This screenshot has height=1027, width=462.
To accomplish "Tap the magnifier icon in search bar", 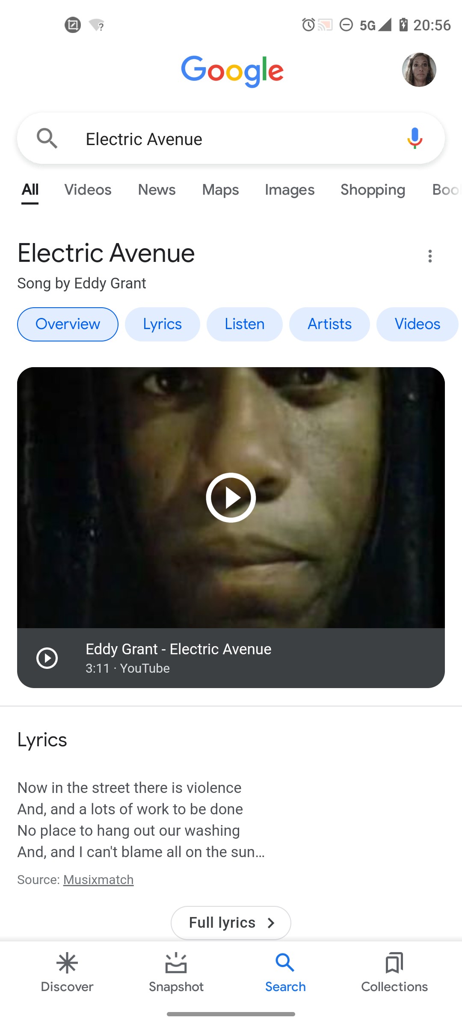I will pos(47,138).
